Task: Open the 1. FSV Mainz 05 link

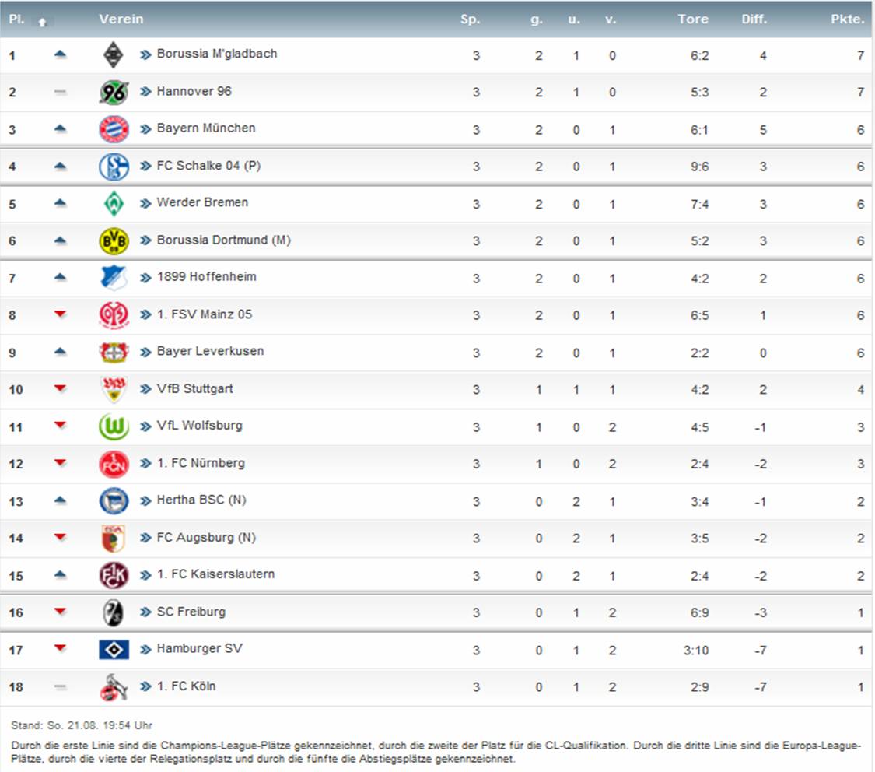Action: [204, 314]
